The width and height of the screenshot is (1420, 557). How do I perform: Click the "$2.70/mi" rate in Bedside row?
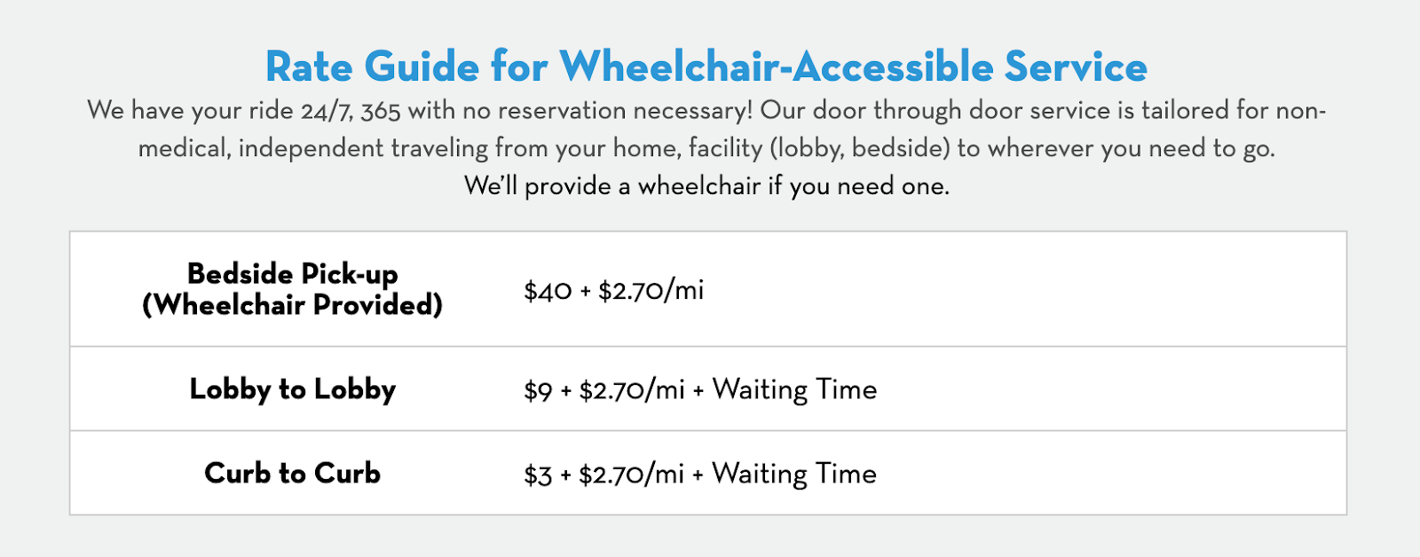[x=651, y=291]
